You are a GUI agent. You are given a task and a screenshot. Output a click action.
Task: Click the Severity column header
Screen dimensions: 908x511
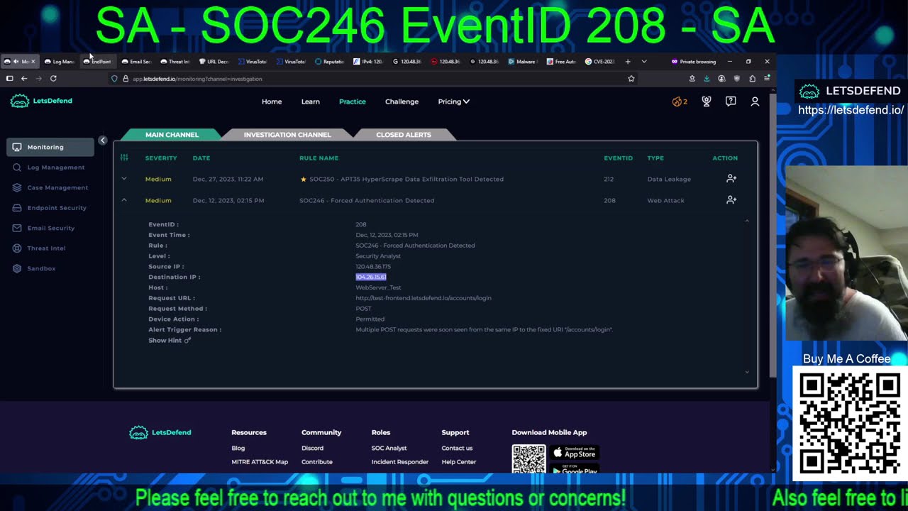pos(161,158)
